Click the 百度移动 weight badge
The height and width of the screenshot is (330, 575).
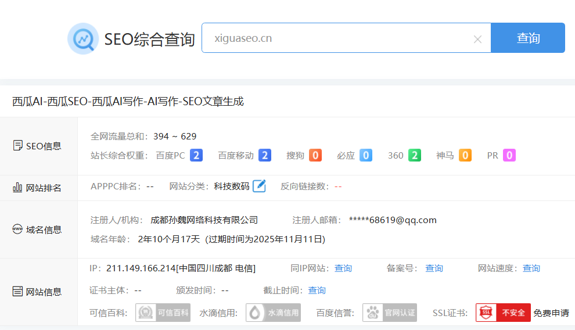coord(265,155)
